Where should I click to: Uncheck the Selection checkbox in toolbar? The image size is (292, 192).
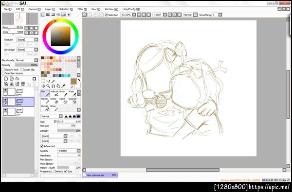point(106,15)
